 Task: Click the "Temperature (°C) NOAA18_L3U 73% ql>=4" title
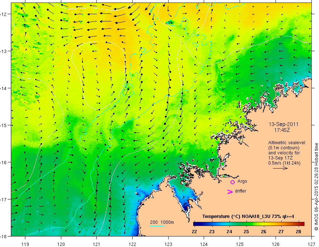tap(248, 216)
